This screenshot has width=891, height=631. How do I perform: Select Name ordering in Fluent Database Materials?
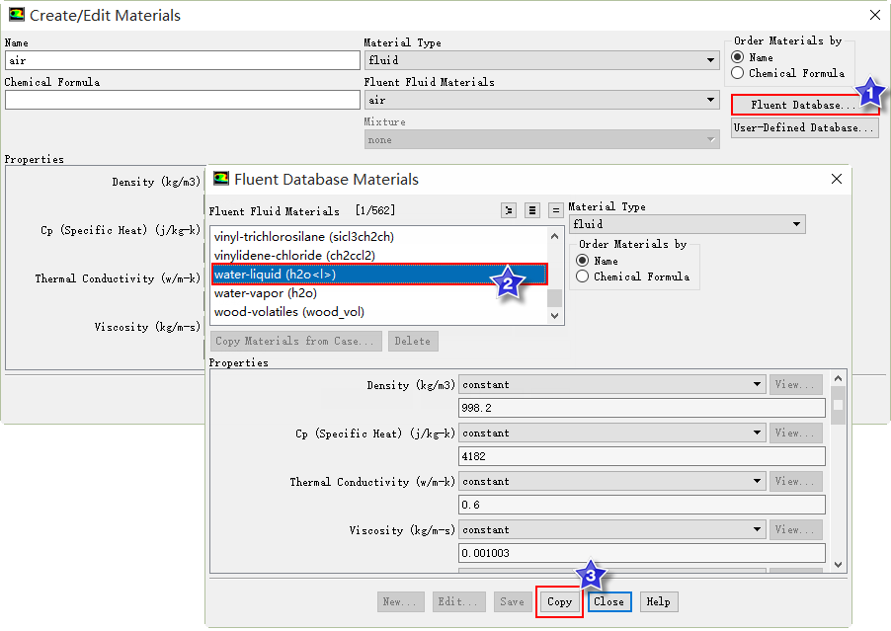[583, 260]
